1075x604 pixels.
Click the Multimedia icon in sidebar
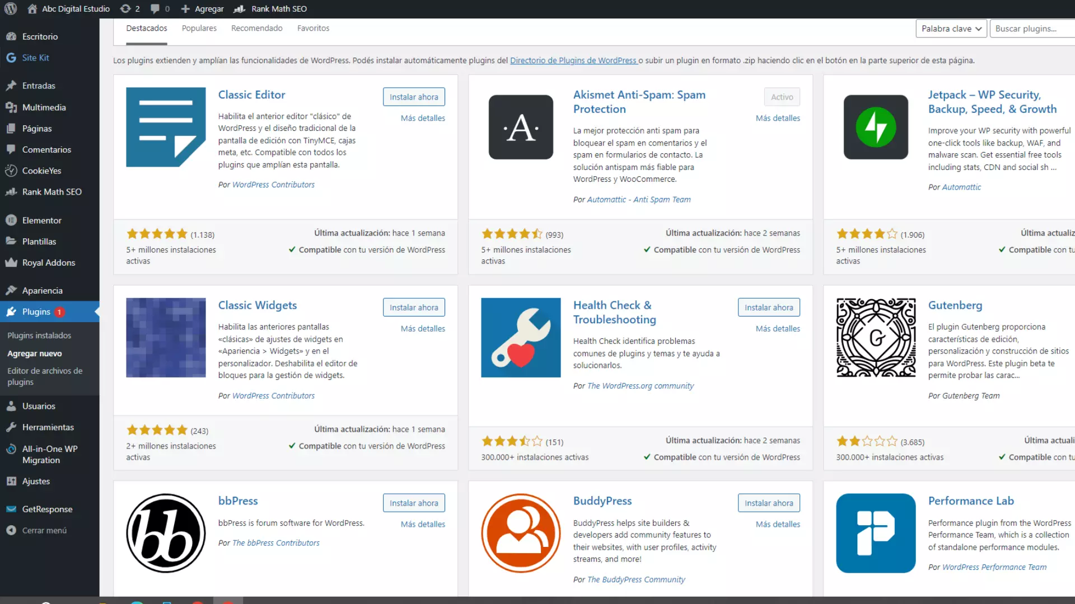pos(11,107)
